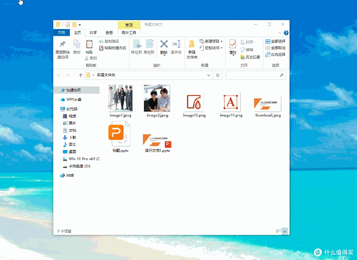Screen dimensions: 357x260
Task: Click Pin to Quick Access (固定到快速访问) icon
Action: coord(63,44)
